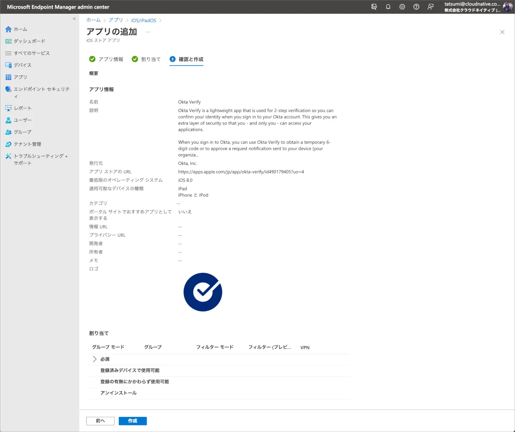Open ホーム breadcrumb link
Screen dimensions: 515x432
(x=94, y=20)
